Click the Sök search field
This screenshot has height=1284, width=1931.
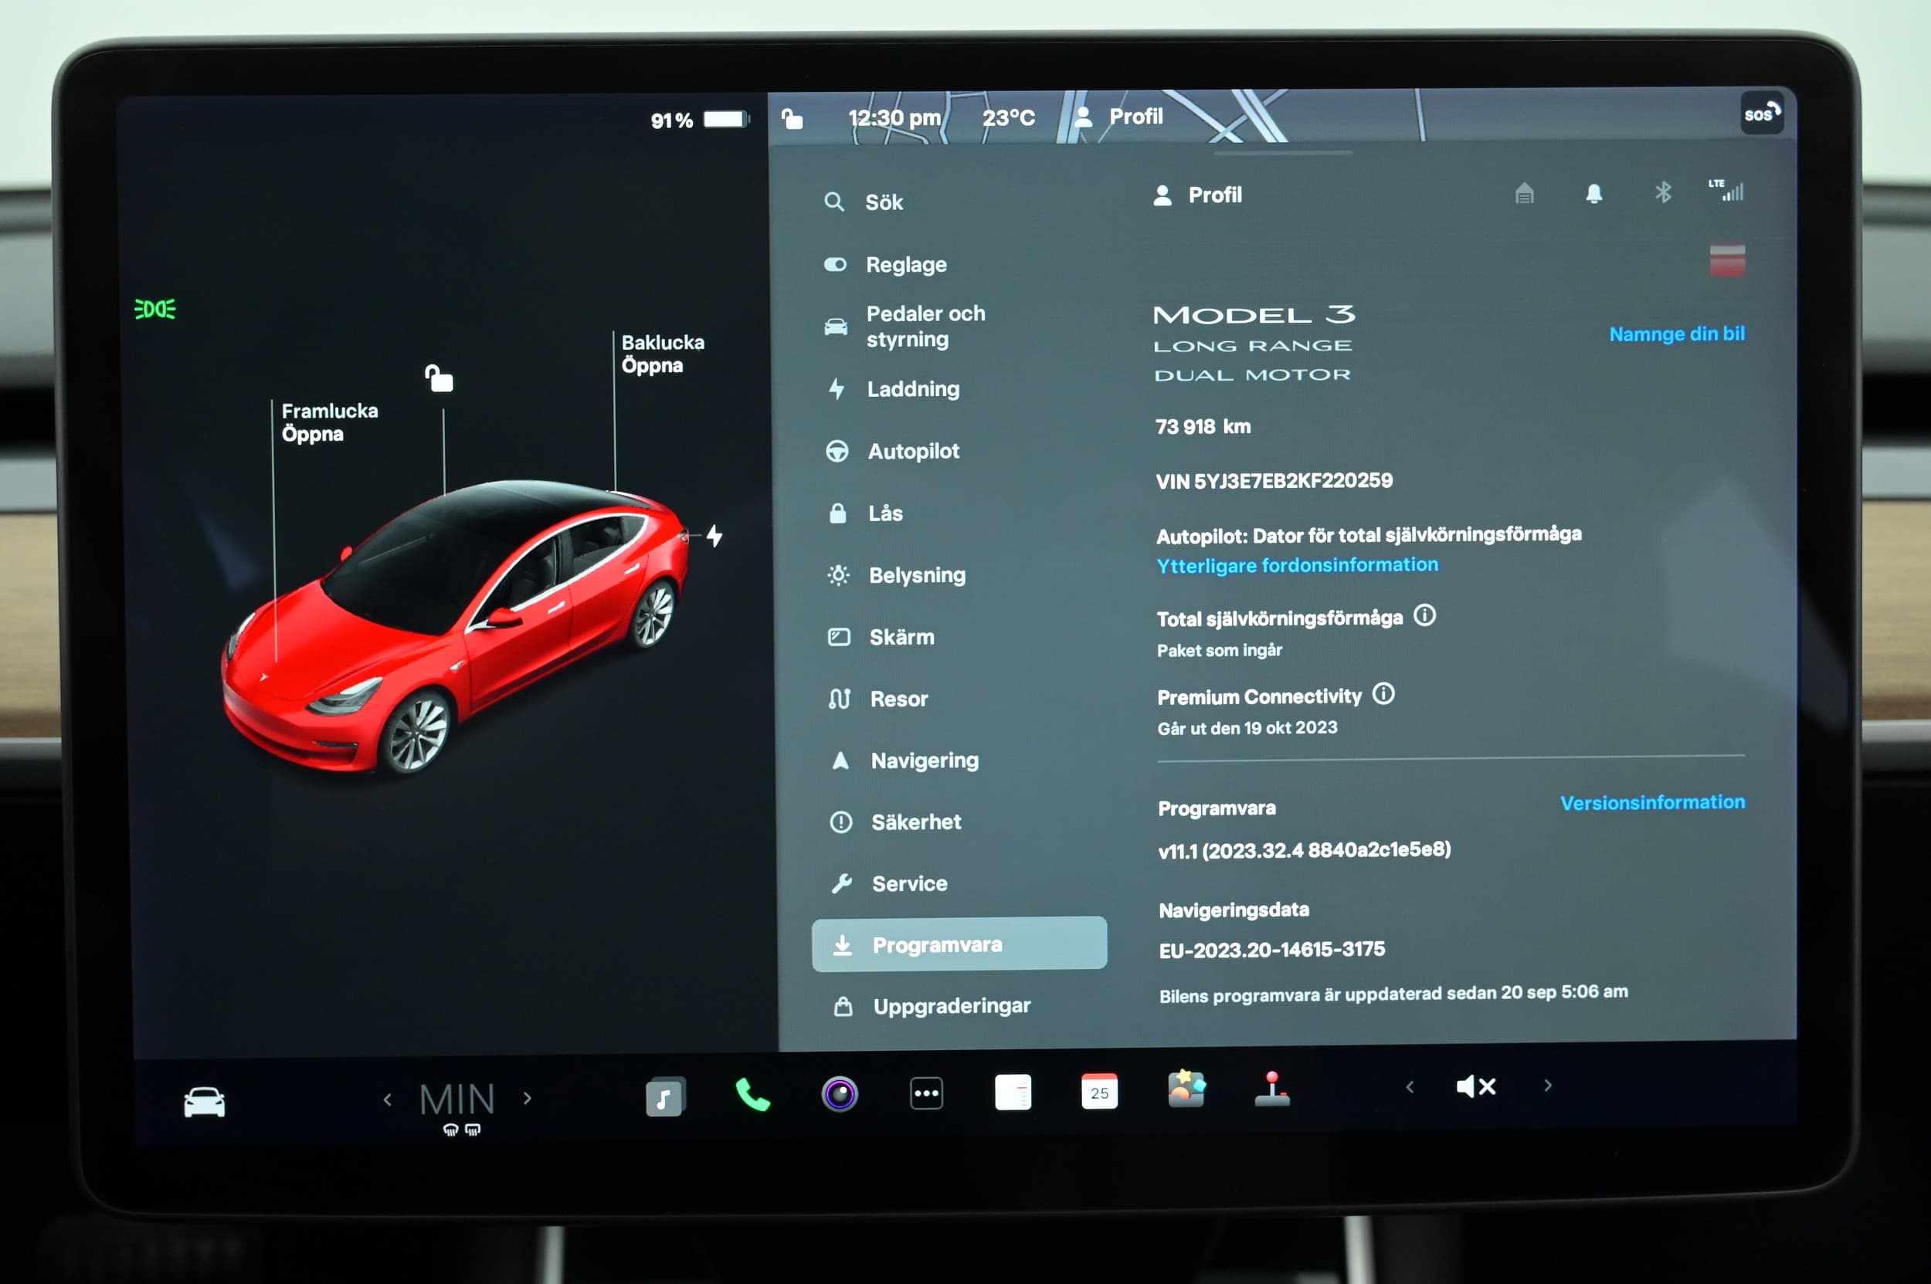point(883,202)
